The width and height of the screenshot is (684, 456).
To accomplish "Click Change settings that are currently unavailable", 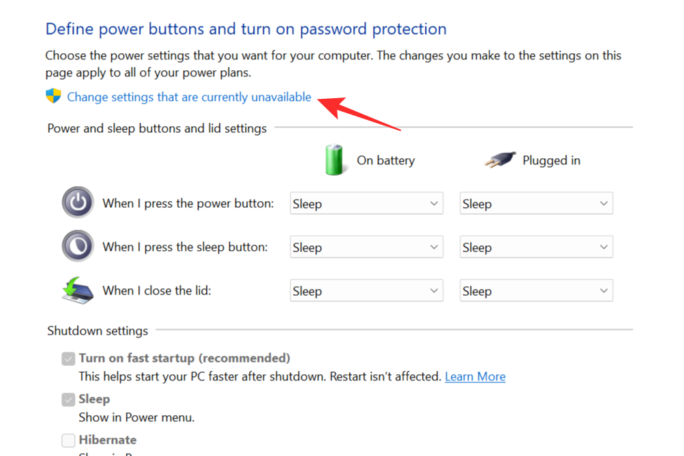I will 189,97.
